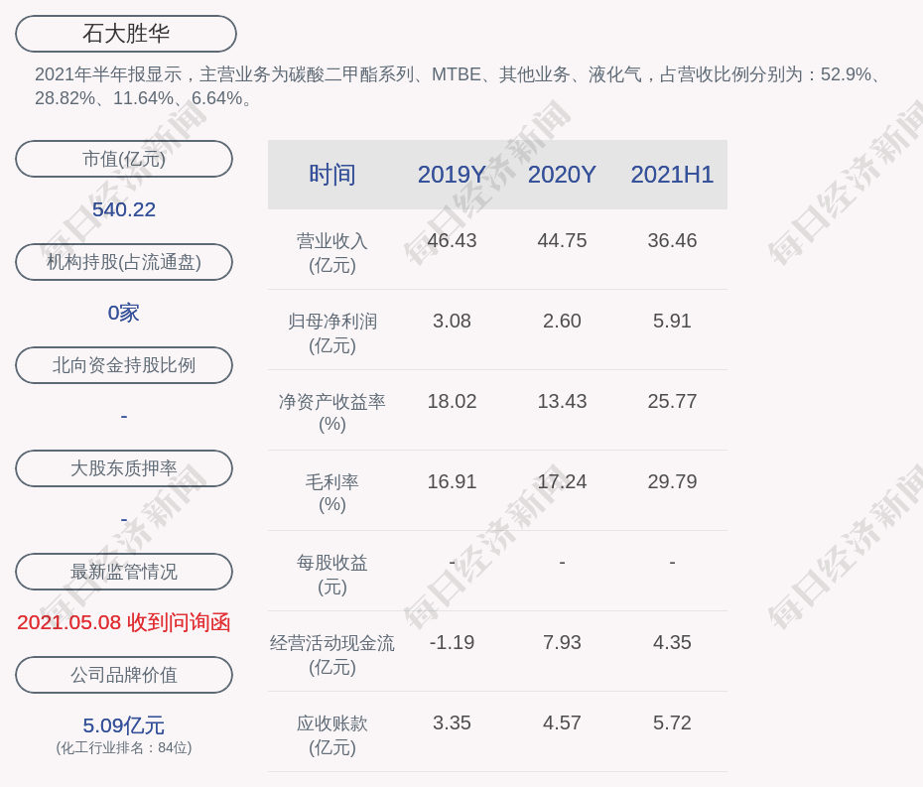Click the red 2021.05.08 收到问询函 notice

[x=124, y=622]
